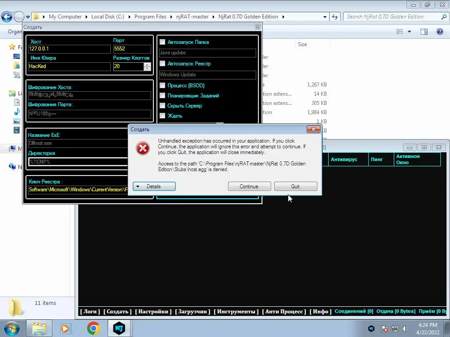Expand Details in the error dialog
This screenshot has width=450, height=337.
[x=154, y=186]
